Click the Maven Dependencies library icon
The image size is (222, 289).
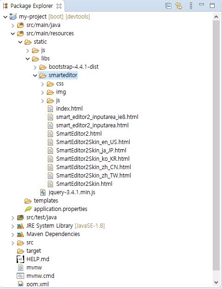[20, 234]
